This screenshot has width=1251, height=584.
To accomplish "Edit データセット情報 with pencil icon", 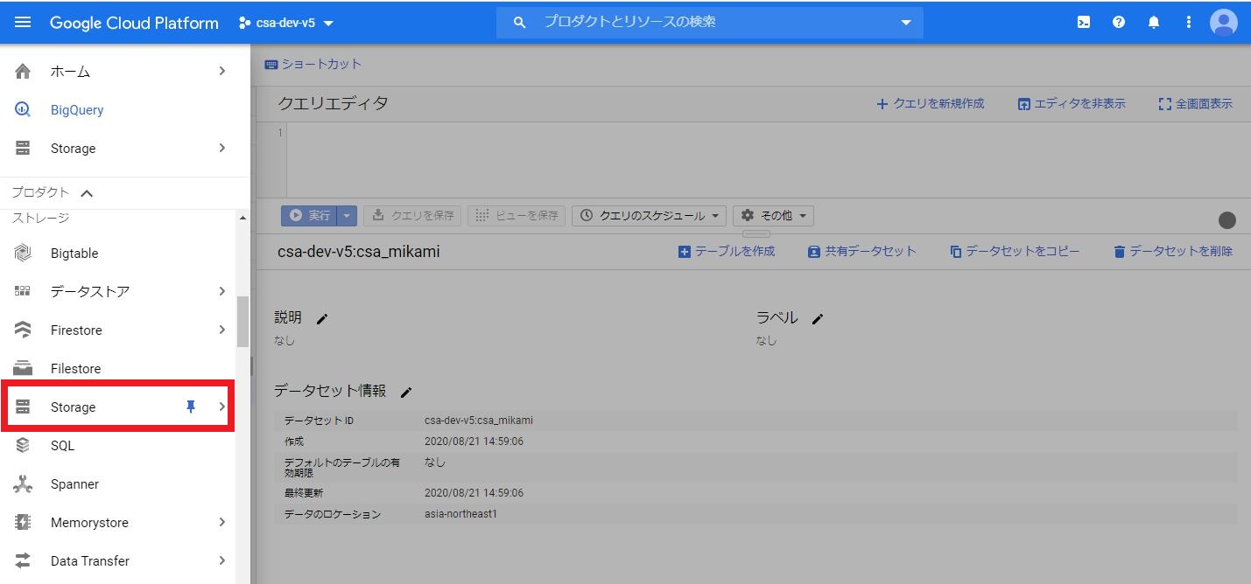I will click(405, 393).
